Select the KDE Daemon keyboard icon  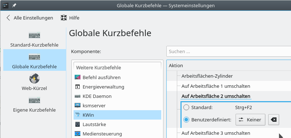78,96
